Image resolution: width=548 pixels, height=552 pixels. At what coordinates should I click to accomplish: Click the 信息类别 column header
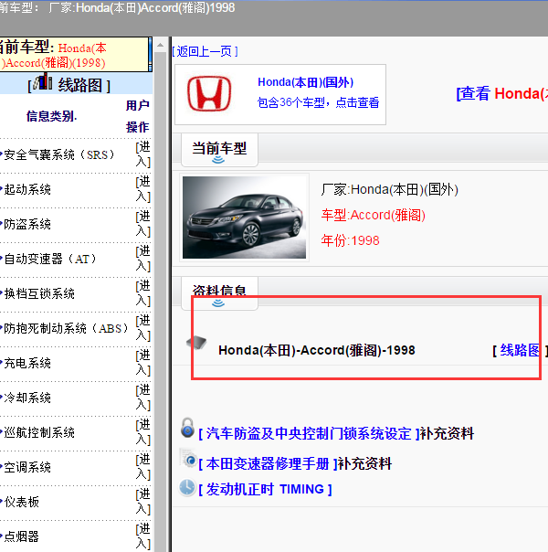(x=51, y=116)
